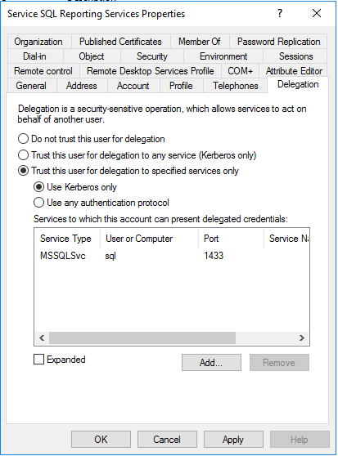Open the Member Of tab
338x456 pixels.
click(x=200, y=42)
